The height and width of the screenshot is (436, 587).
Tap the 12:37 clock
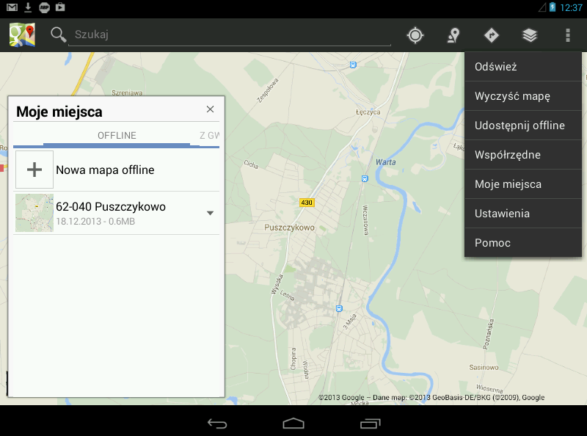(572, 7)
